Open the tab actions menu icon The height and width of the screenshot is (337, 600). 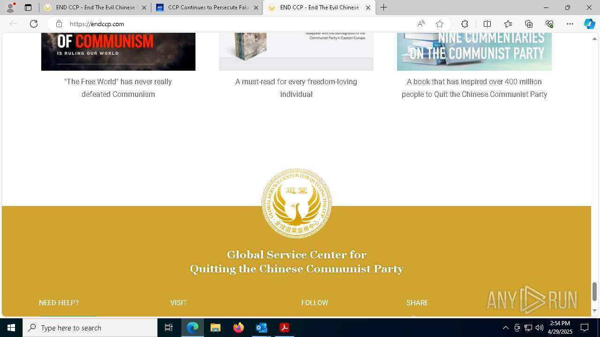pyautogui.click(x=28, y=7)
